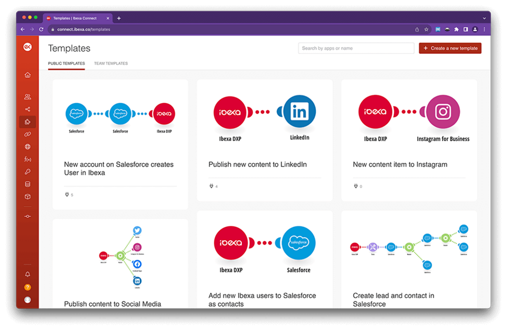Open the Data stores database icon in sidebar
Screen dimensions: 507x330
pyautogui.click(x=27, y=184)
